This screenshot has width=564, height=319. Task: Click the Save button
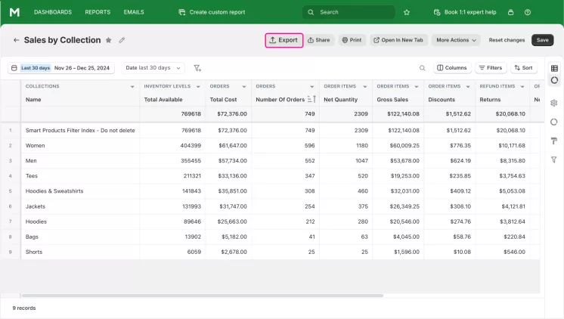click(542, 40)
